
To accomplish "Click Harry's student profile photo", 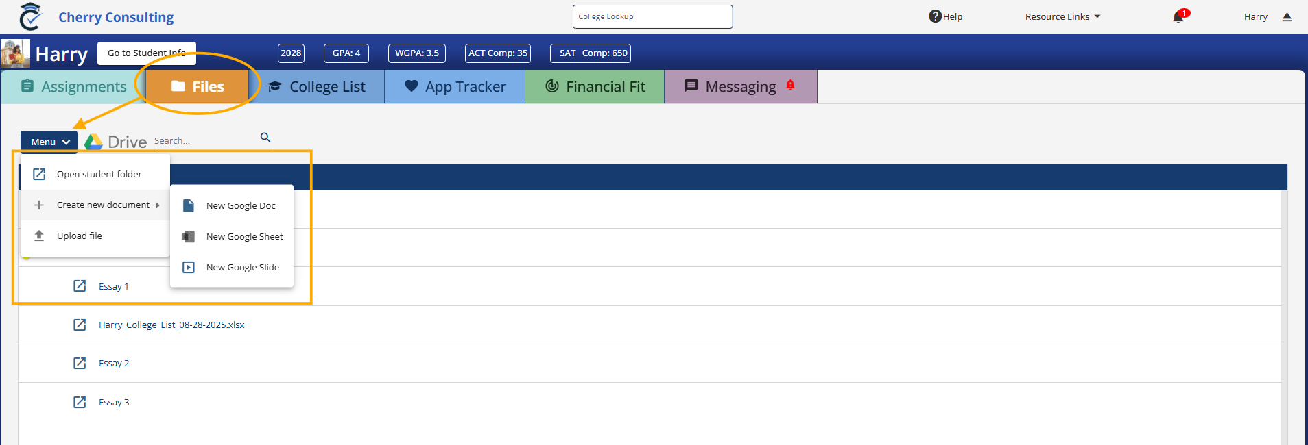I will click(x=15, y=53).
